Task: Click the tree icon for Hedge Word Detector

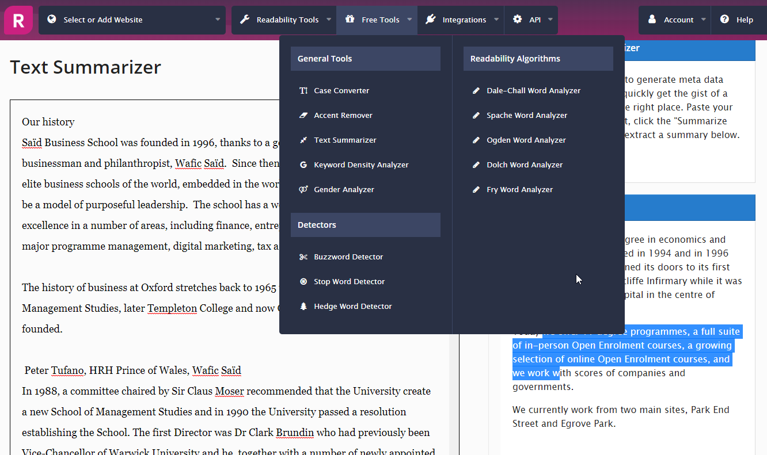Action: (x=303, y=306)
